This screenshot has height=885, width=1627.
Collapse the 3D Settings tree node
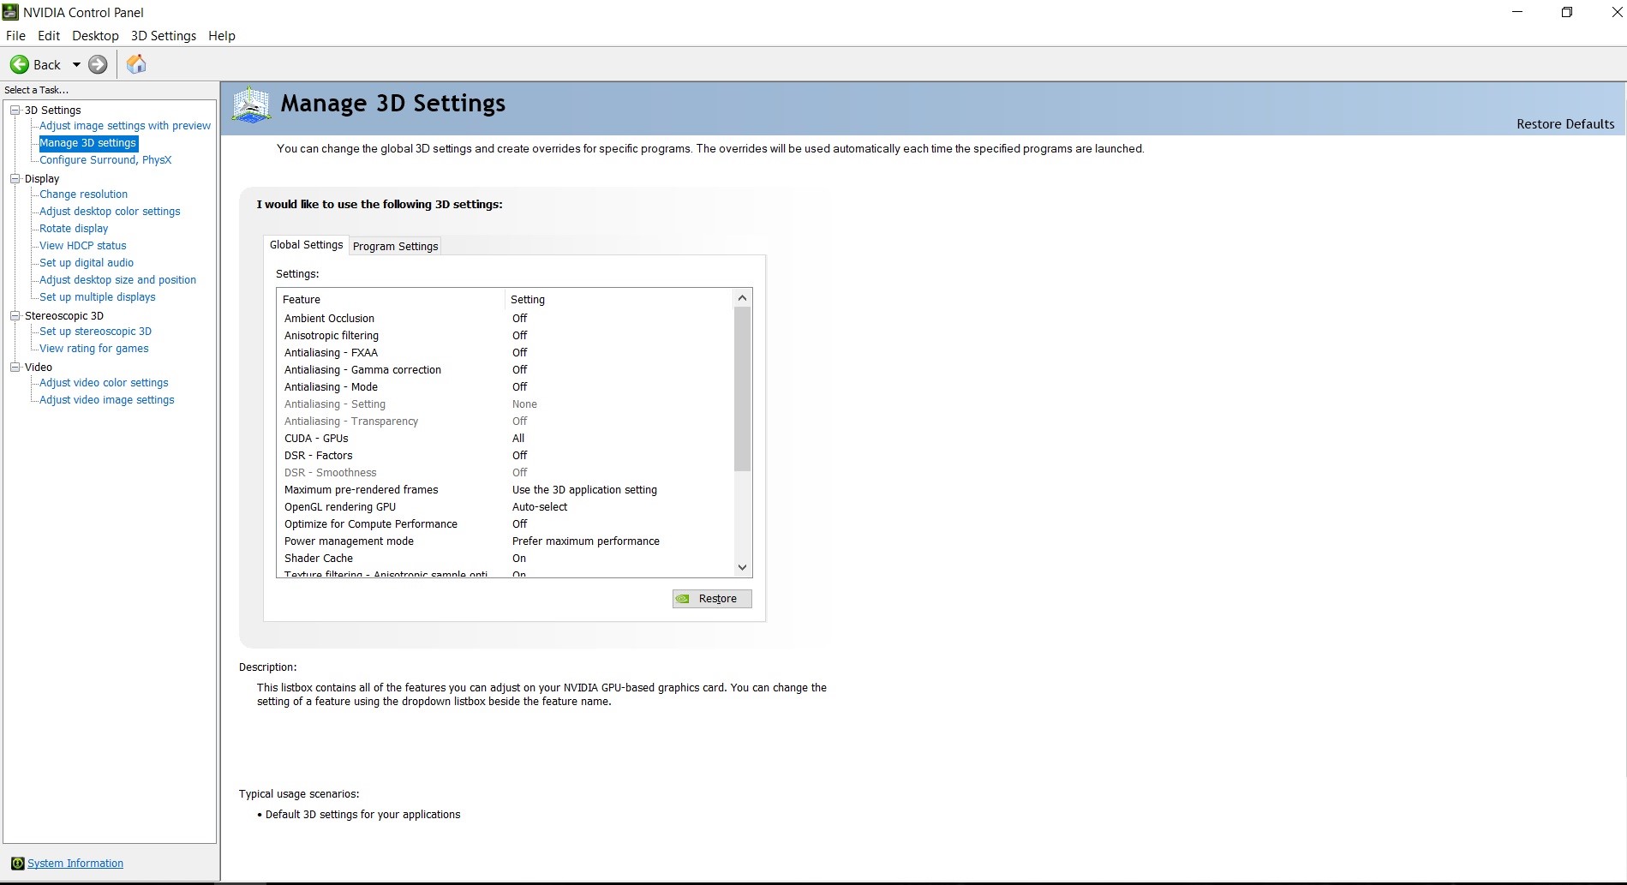coord(15,111)
